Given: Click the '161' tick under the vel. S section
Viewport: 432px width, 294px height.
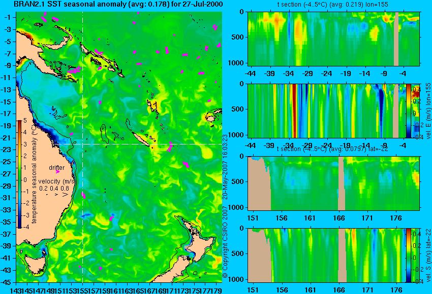Looking at the screenshot, I should (310, 290).
